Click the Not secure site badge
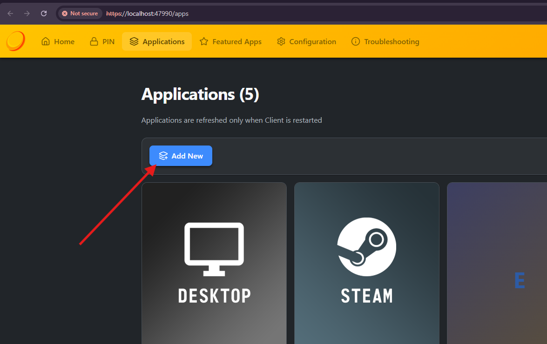The image size is (547, 344). tap(80, 13)
